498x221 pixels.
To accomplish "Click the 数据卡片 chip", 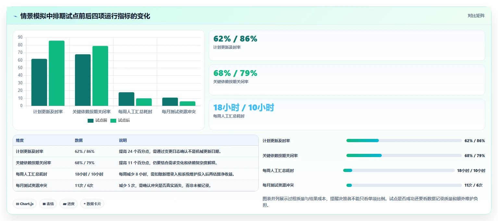I will click(92, 204).
